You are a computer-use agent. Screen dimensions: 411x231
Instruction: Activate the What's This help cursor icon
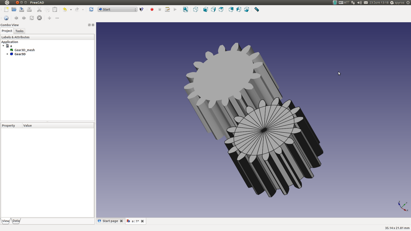[x=142, y=9]
